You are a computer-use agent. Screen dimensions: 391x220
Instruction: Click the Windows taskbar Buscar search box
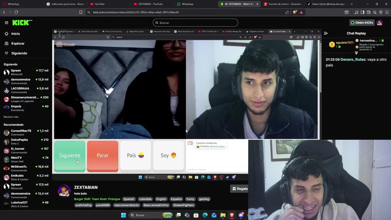coord(151,215)
